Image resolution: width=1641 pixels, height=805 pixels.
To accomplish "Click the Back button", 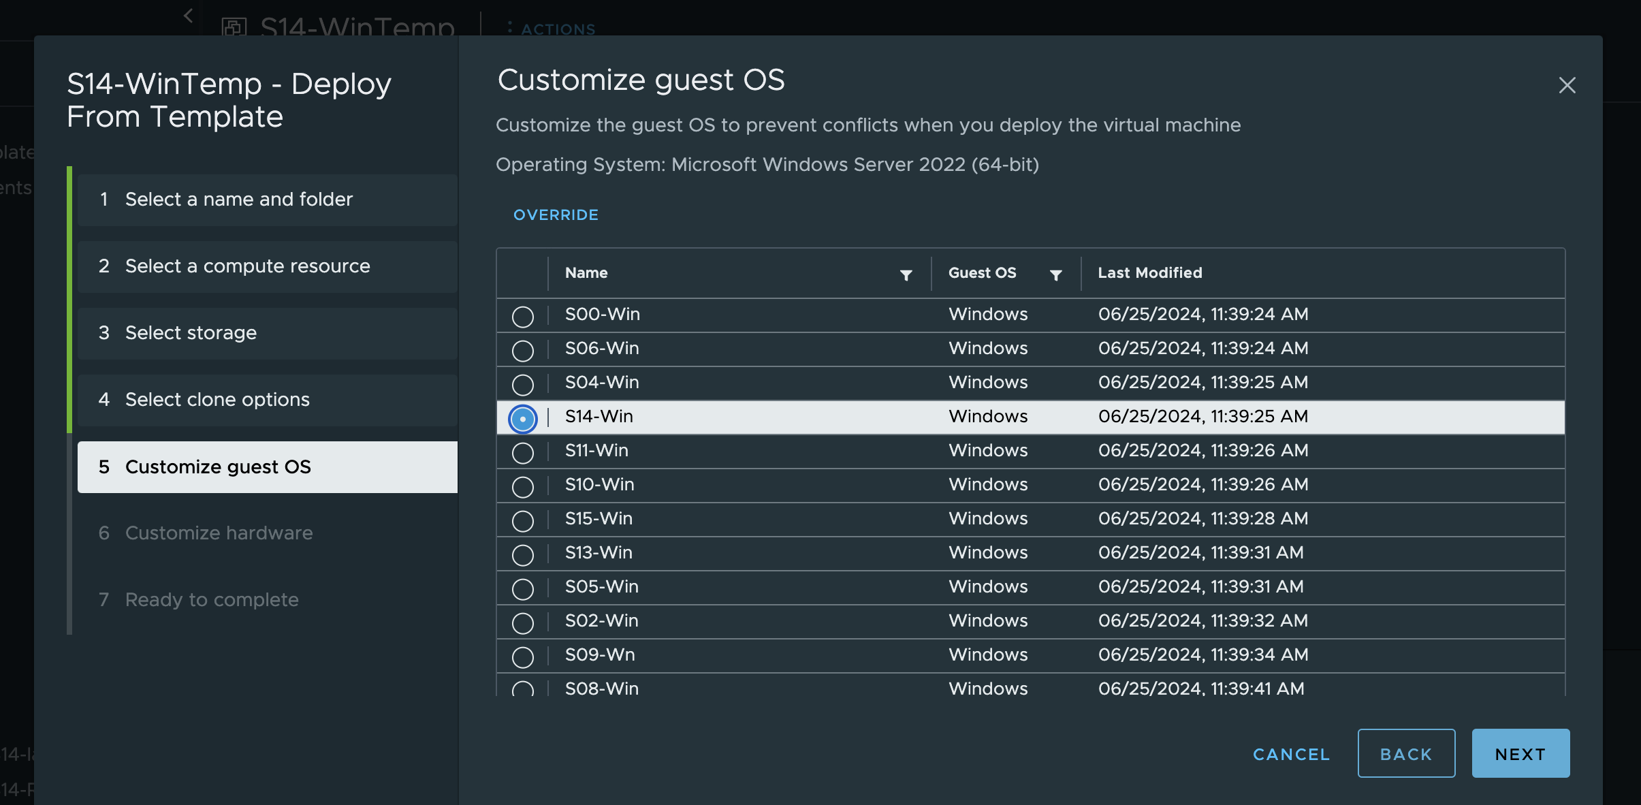I will [1405, 754].
